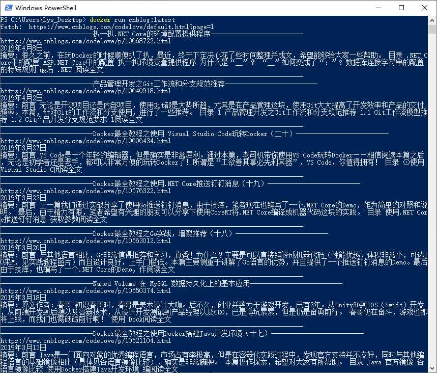
Task: Click the PowerShell icon in title bar
Action: (x=9, y=8)
